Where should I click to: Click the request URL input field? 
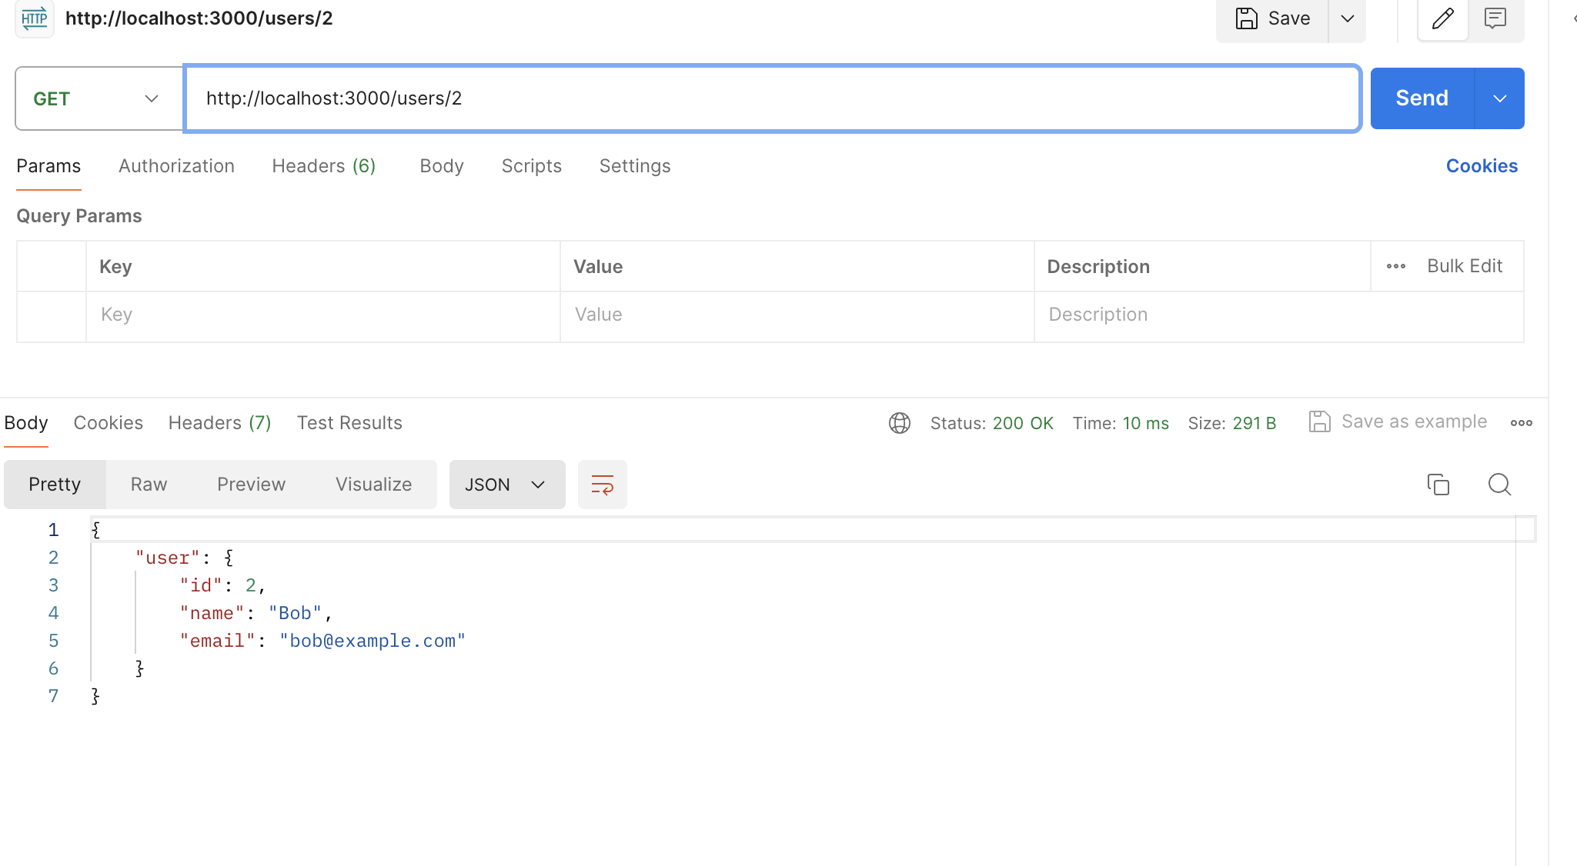pos(772,98)
